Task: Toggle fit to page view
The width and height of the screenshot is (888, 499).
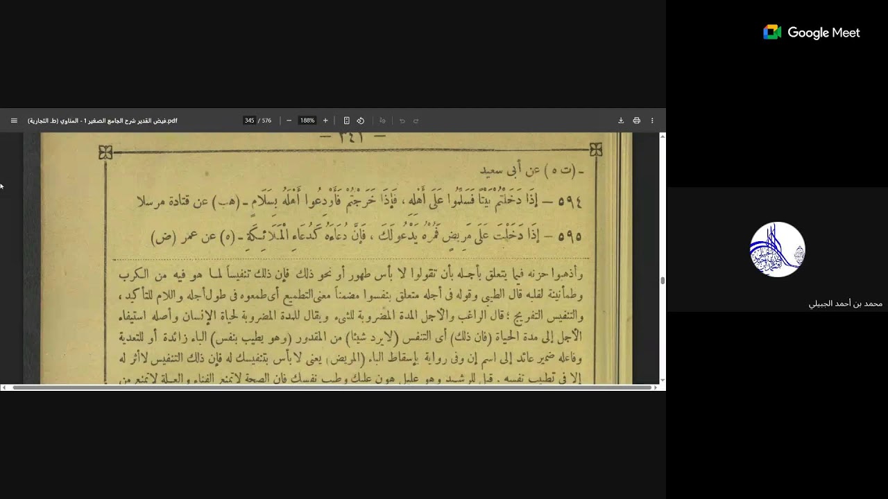Action: pyautogui.click(x=347, y=121)
